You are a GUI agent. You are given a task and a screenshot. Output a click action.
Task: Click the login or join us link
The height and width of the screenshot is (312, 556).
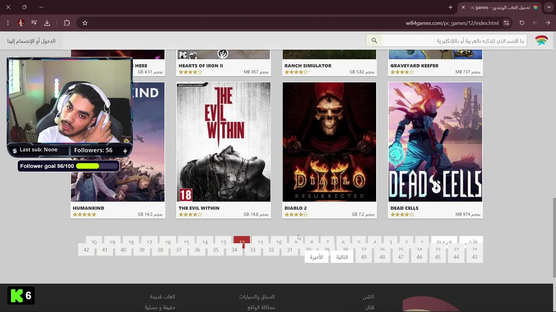[x=31, y=41]
